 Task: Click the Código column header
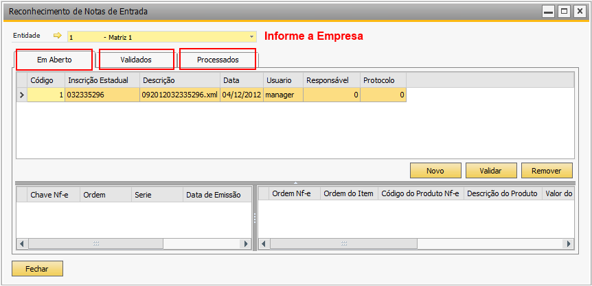pos(46,80)
